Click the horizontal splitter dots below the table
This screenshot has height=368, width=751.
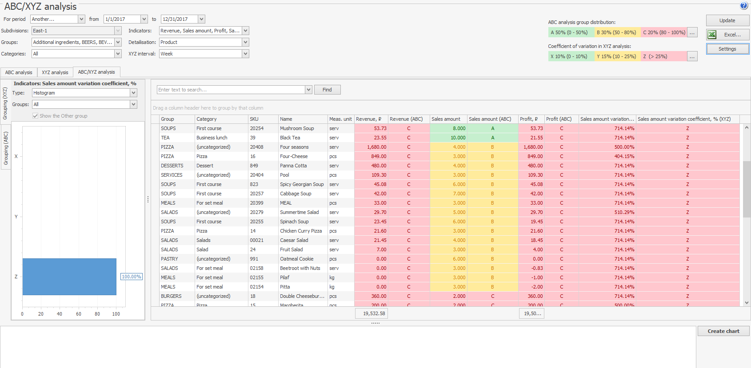pos(375,323)
